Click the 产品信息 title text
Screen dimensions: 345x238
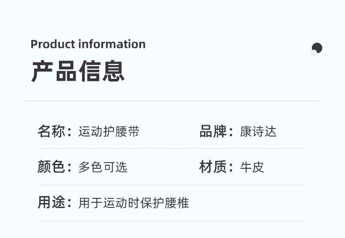coord(78,71)
